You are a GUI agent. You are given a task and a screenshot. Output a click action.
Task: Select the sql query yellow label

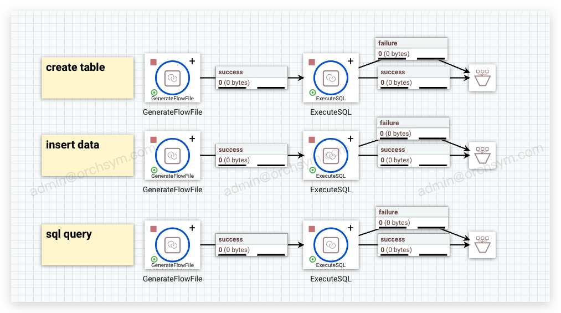pos(88,244)
